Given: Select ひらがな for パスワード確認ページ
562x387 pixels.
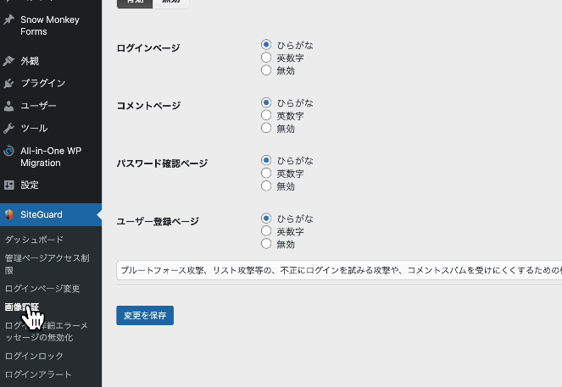Looking at the screenshot, I should pyautogui.click(x=266, y=160).
